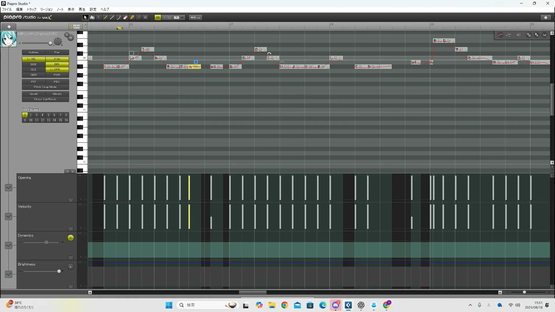Click the lyric language あA icon
Screen dimensions: 555x312
coord(536,35)
